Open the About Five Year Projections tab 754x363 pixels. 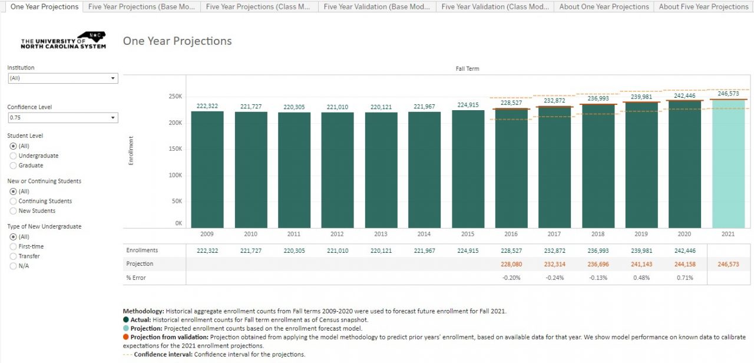tap(703, 6)
